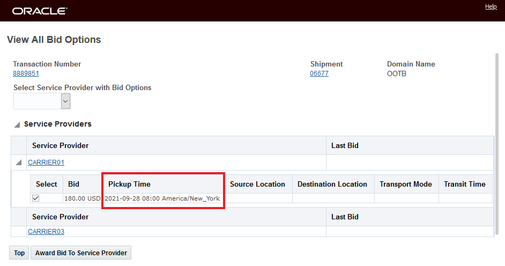
Task: Open the Help link
Action: 491,6
